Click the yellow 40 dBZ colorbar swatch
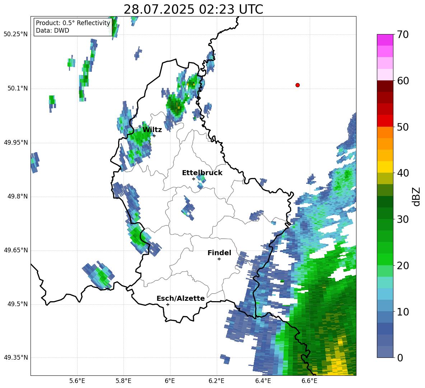The width and height of the screenshot is (425, 388). coord(385,167)
